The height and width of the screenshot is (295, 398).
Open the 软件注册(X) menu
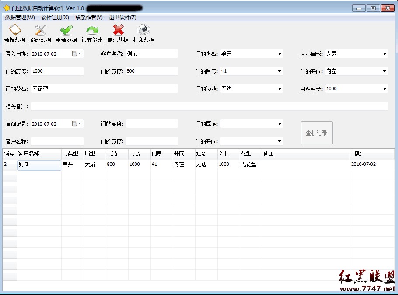pos(55,17)
